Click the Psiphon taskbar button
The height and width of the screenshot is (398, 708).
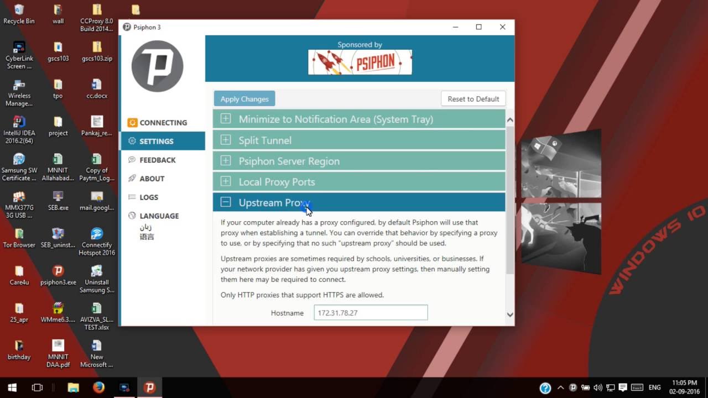point(149,387)
